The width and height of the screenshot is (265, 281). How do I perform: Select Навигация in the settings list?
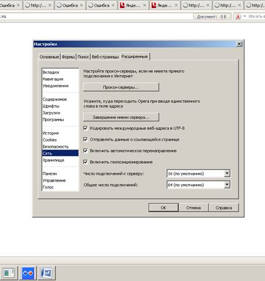pos(60,79)
